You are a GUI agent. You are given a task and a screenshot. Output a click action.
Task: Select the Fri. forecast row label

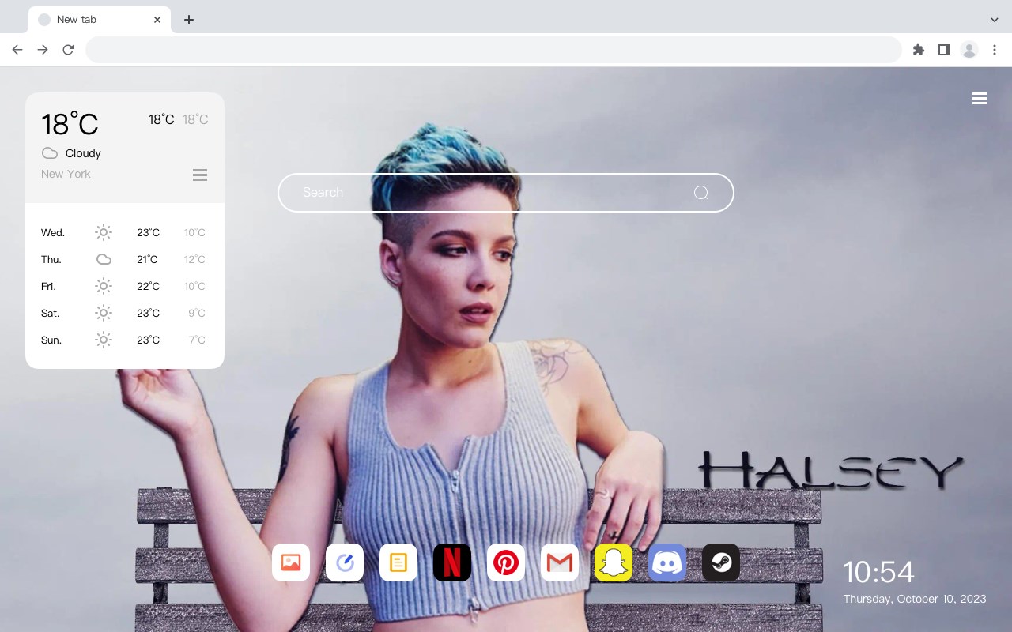[48, 286]
